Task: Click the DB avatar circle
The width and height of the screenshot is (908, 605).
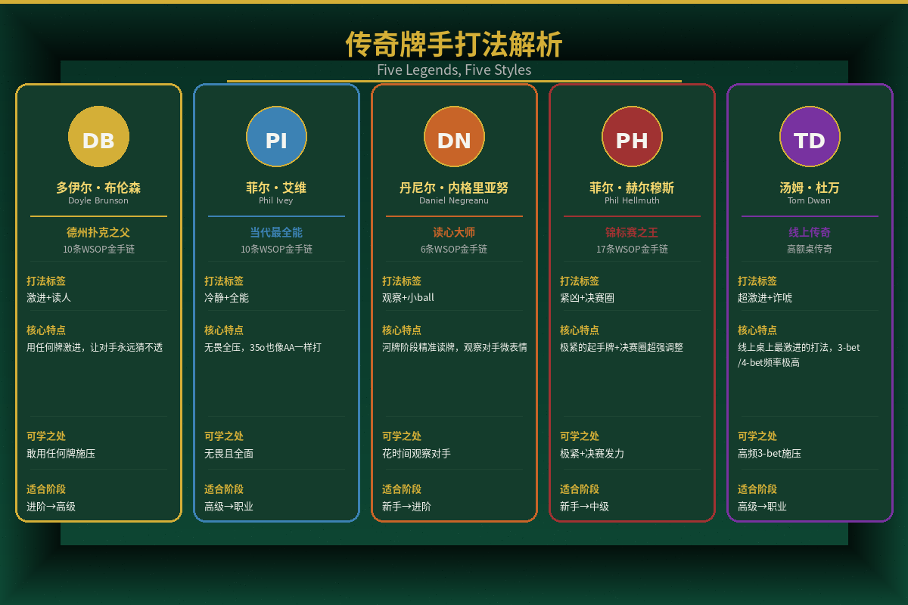Action: (x=98, y=137)
